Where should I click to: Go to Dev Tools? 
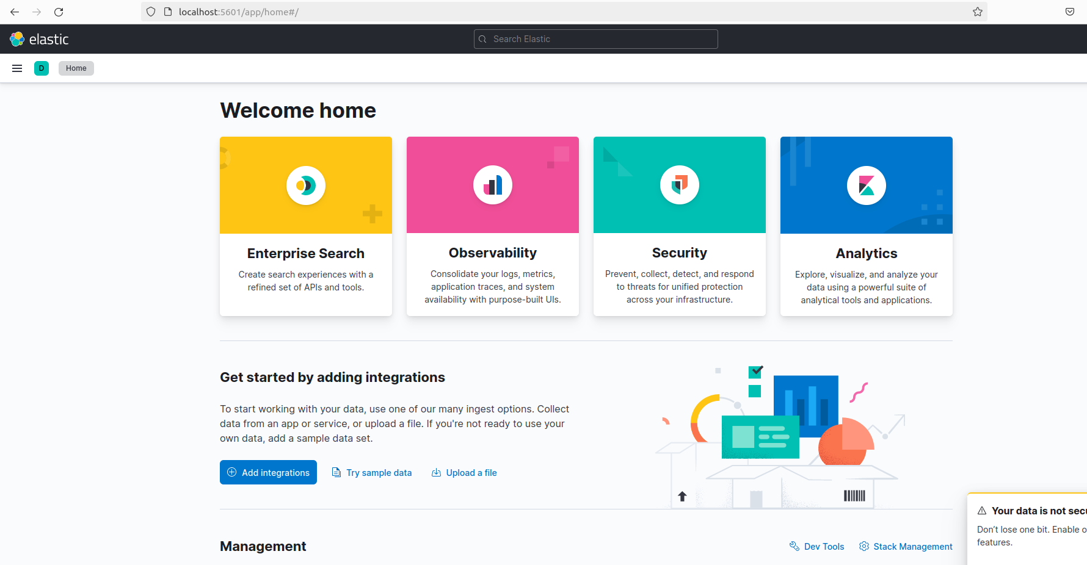tap(824, 547)
